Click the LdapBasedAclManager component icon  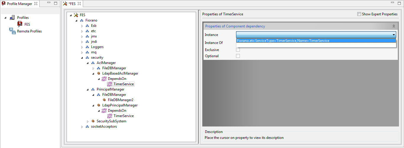click(98, 73)
